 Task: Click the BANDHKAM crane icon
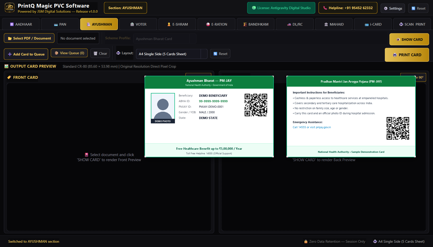[245, 24]
